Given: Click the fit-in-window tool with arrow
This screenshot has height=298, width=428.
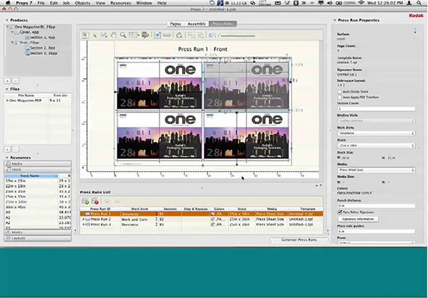Looking at the screenshot, I should pos(104,35).
